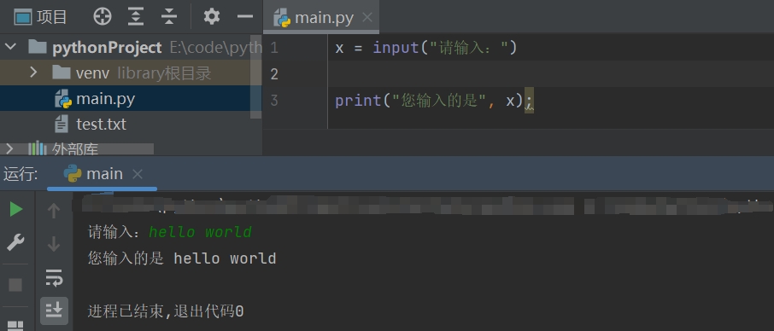The height and width of the screenshot is (331, 774).
Task: Rerun main with green play button
Action: tap(15, 209)
